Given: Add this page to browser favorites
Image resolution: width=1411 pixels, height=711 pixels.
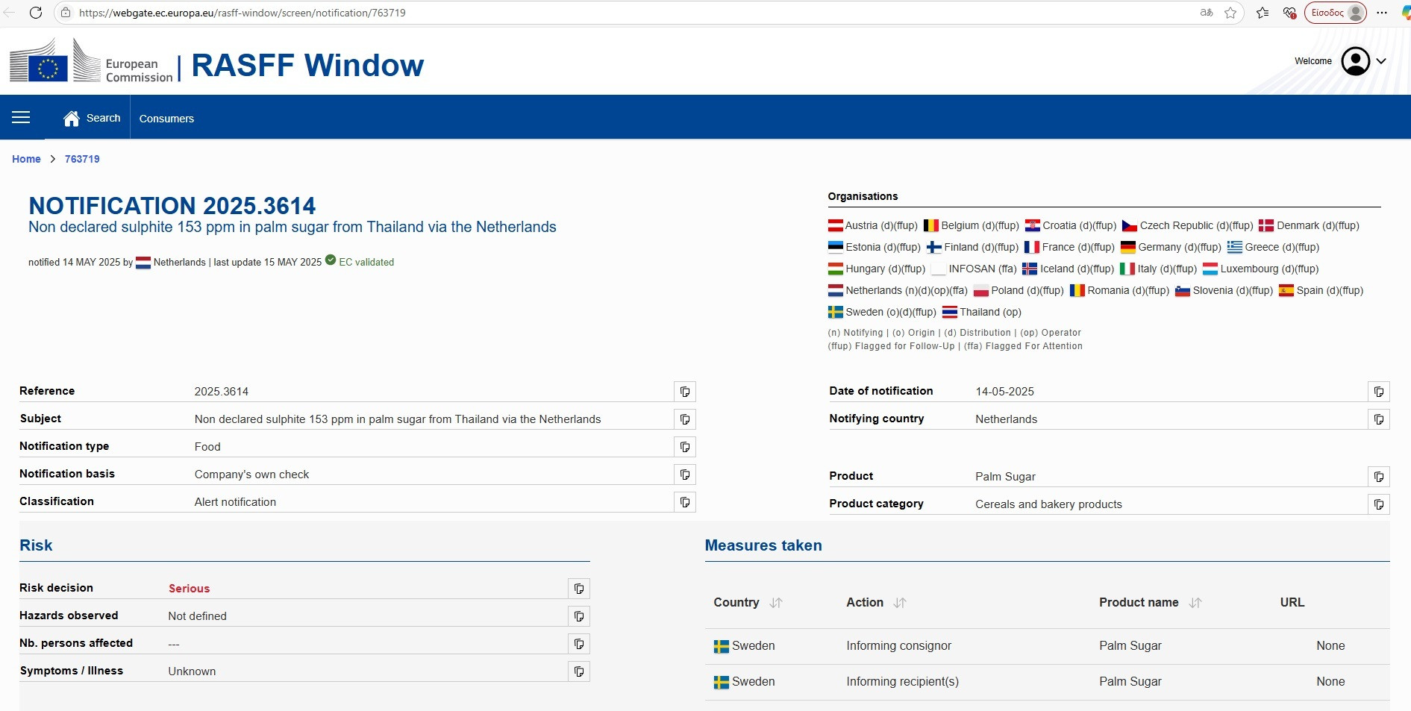Looking at the screenshot, I should click(1230, 13).
